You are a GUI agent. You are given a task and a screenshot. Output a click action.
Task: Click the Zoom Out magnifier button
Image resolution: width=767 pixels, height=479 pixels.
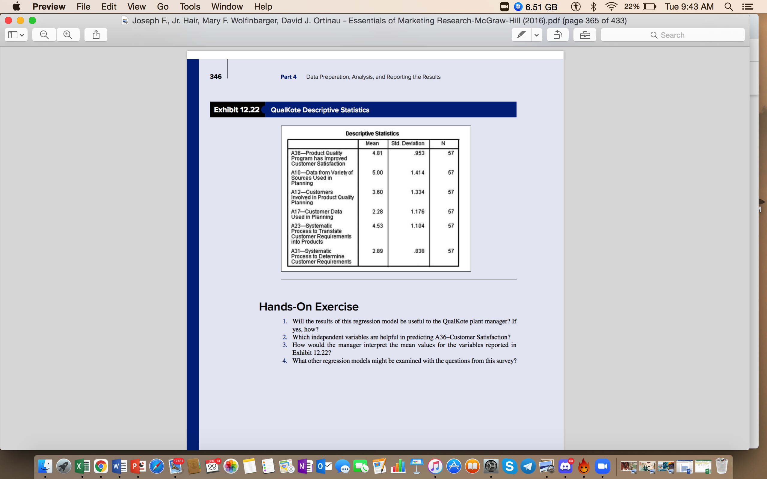point(44,35)
